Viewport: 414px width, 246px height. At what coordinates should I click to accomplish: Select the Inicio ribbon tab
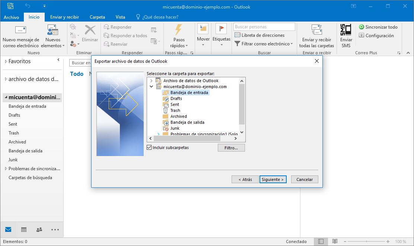click(x=34, y=17)
